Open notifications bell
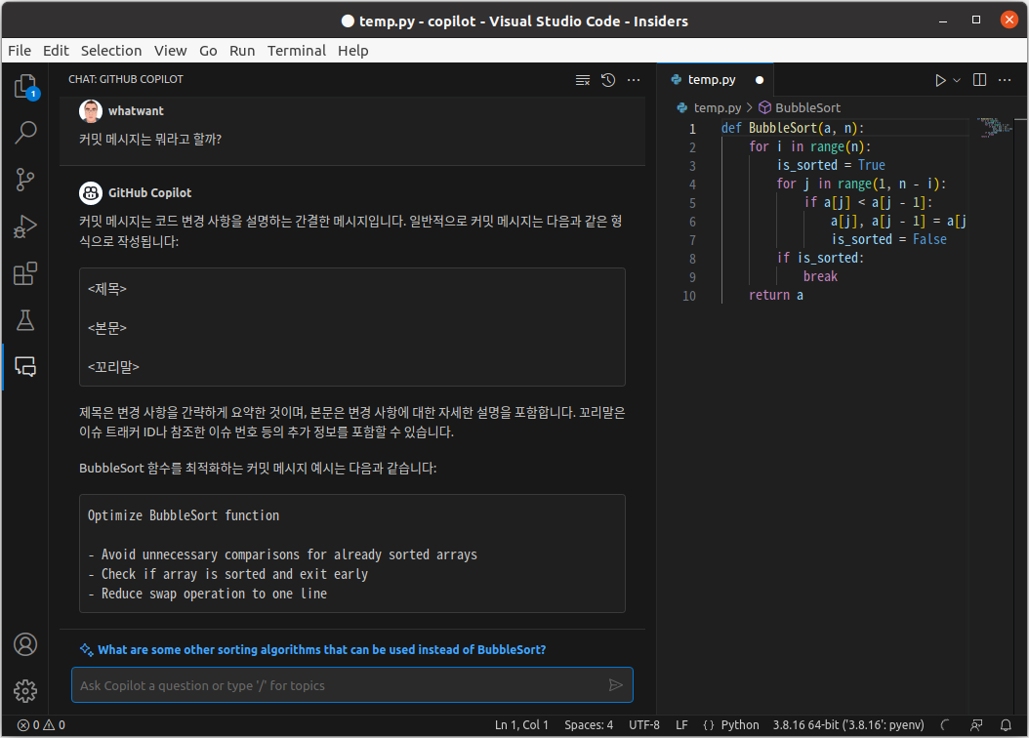The width and height of the screenshot is (1029, 738). [x=1006, y=725]
